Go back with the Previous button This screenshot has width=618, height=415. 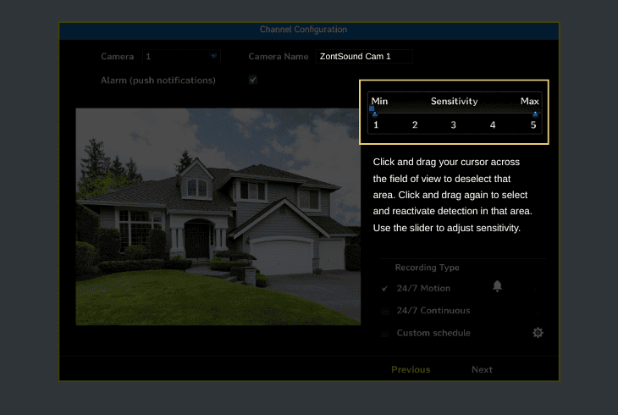(411, 369)
